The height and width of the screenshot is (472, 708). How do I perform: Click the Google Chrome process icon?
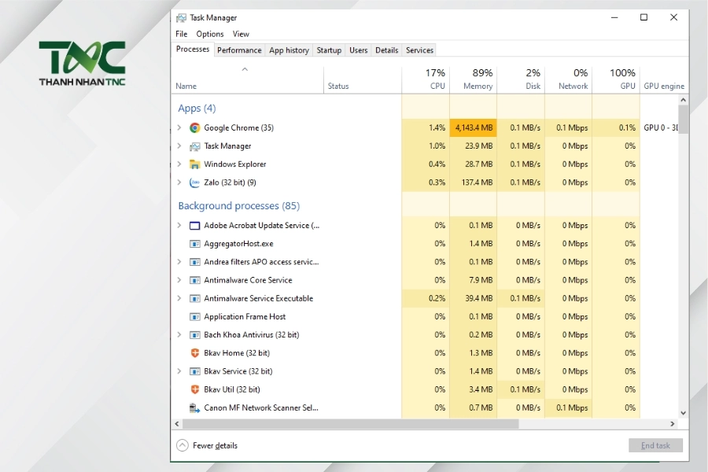click(194, 127)
